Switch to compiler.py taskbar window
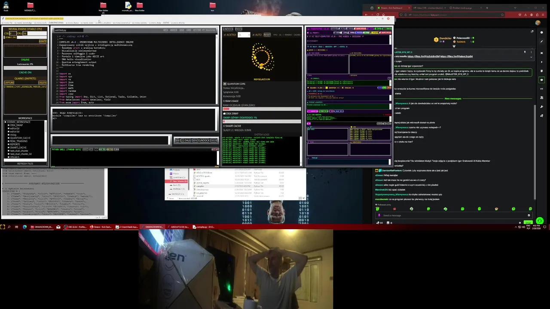This screenshot has width=550, height=309. pos(203,227)
